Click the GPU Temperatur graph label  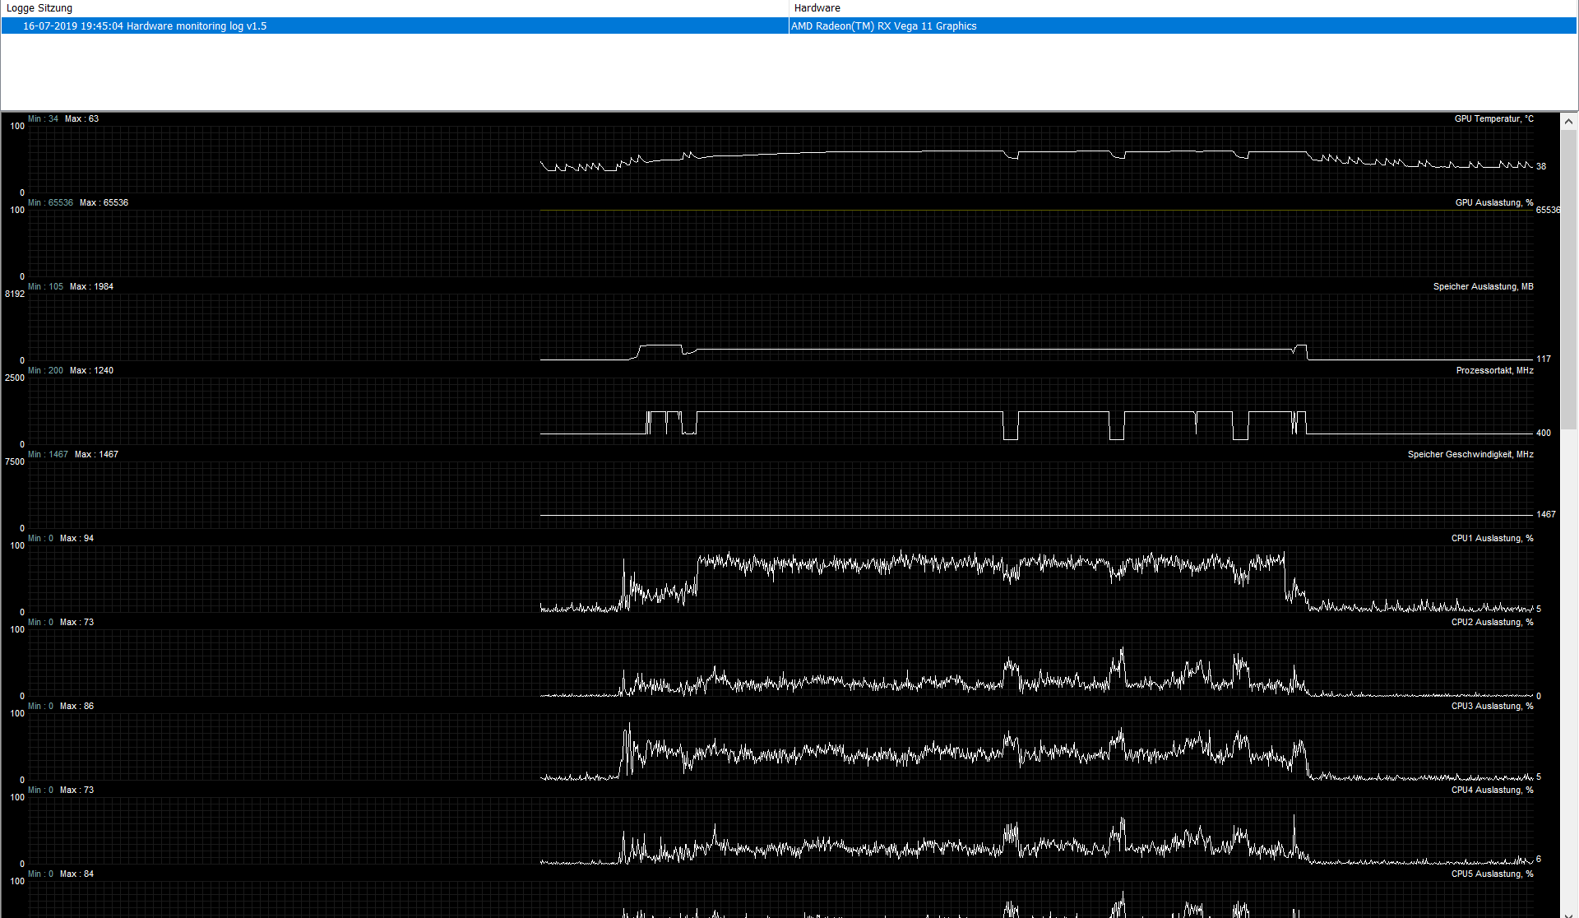tap(1493, 119)
